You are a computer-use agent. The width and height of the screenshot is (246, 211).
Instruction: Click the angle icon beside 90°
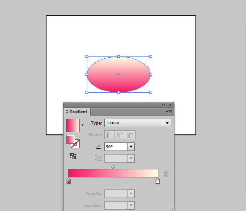98,147
